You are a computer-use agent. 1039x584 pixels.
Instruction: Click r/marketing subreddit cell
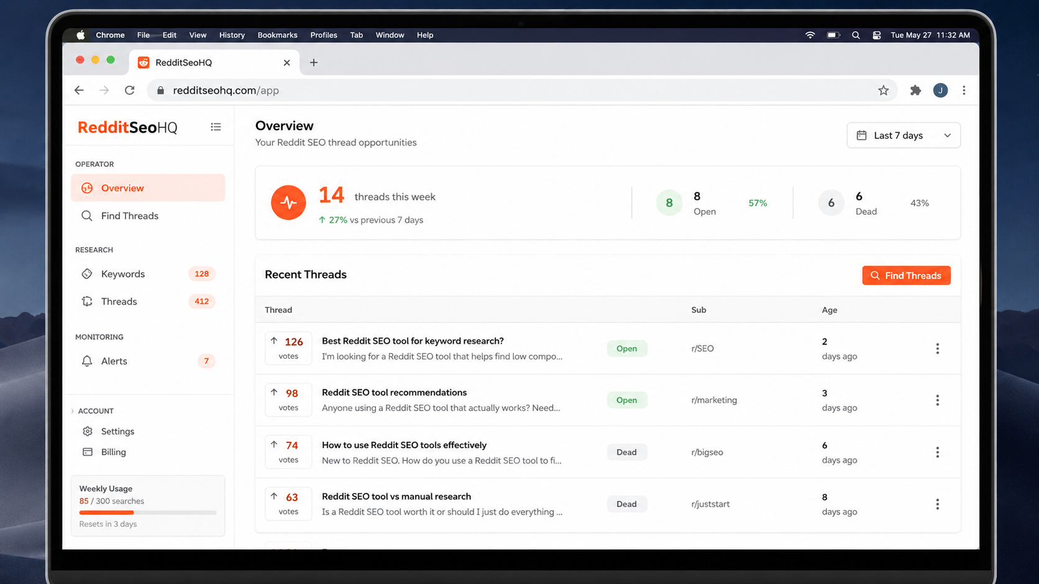click(x=714, y=400)
